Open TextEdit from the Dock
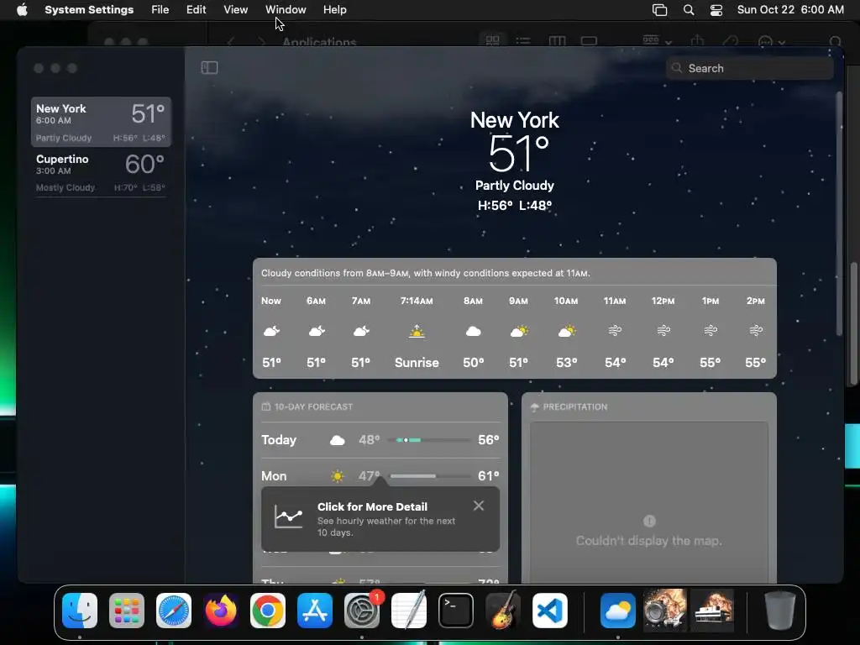860x645 pixels. 409,611
